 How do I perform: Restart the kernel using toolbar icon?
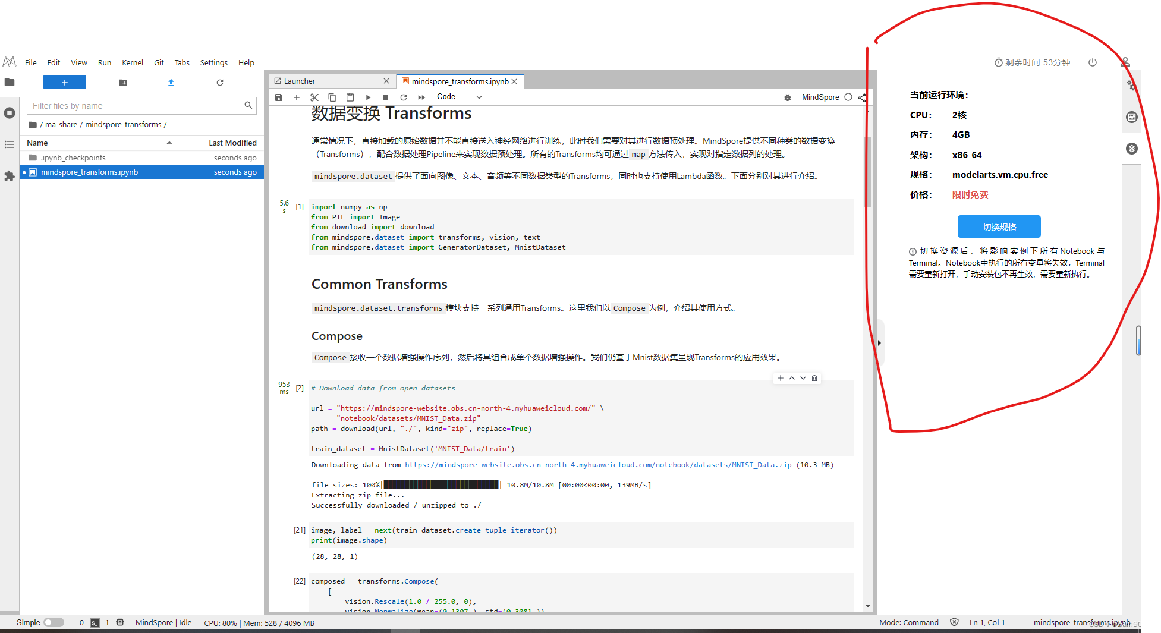404,97
